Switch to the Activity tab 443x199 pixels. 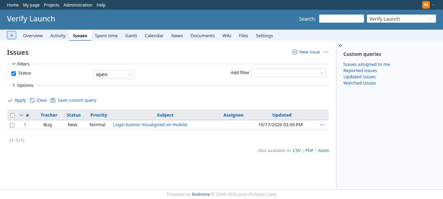58,36
